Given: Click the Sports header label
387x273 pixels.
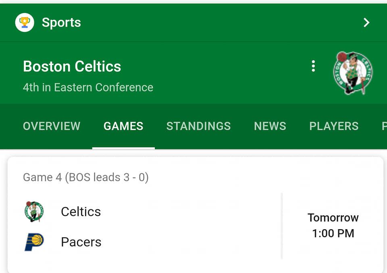Looking at the screenshot, I should 61,23.
